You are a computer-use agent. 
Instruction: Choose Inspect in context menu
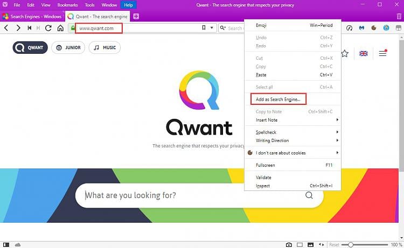292,186
